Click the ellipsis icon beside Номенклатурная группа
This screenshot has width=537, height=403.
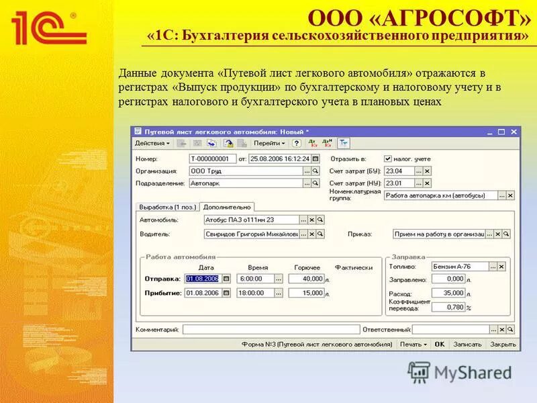pos(501,195)
